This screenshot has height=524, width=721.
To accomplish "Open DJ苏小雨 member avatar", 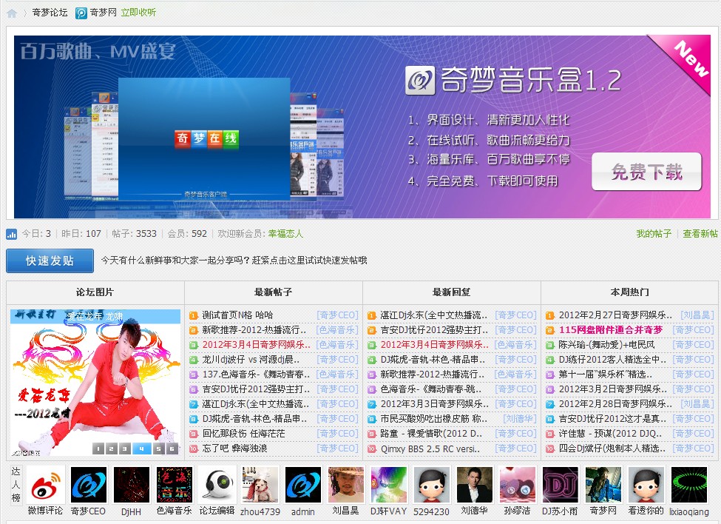I will [561, 485].
